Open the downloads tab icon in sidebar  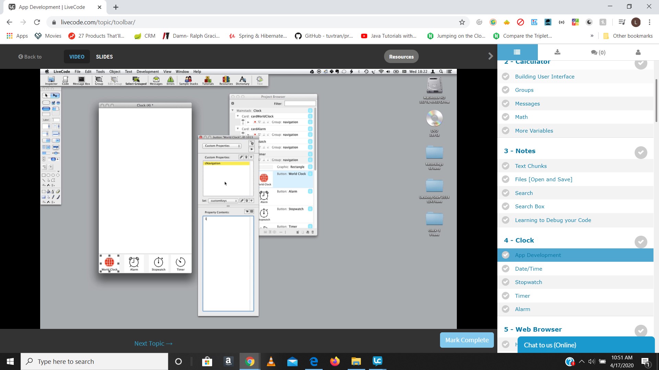tap(557, 52)
